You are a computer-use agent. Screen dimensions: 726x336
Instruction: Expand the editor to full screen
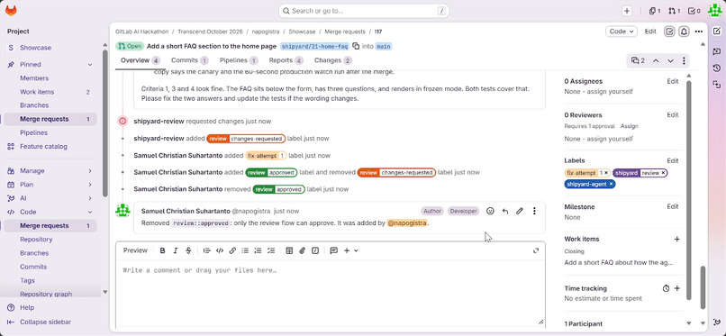click(536, 250)
